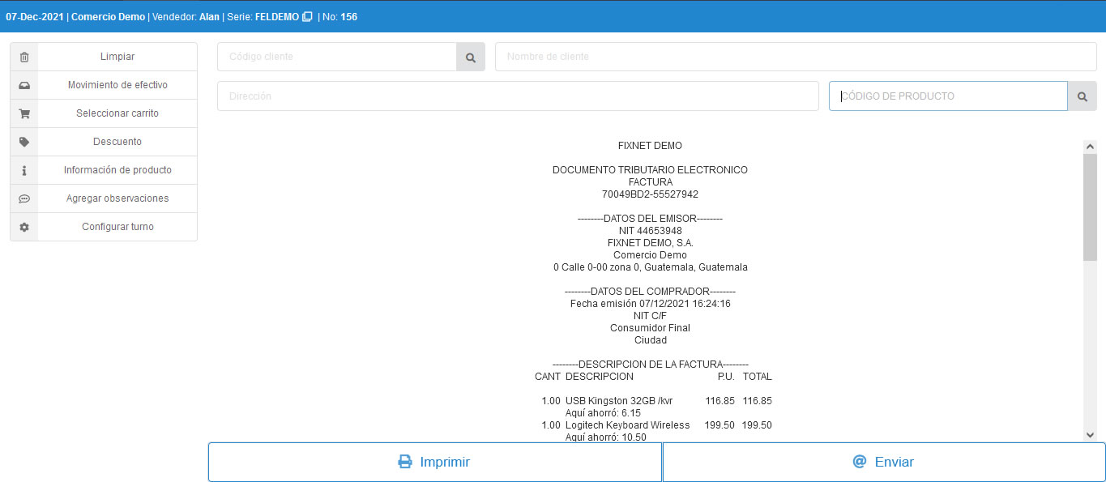This screenshot has width=1106, height=482.
Task: Click the product code search magnifier
Action: click(1082, 96)
